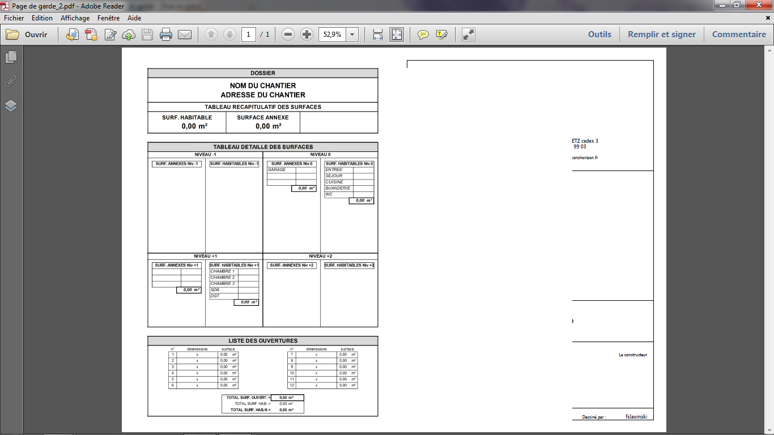Click opening number 12 row
The width and height of the screenshot is (774, 435).
[x=322, y=385]
